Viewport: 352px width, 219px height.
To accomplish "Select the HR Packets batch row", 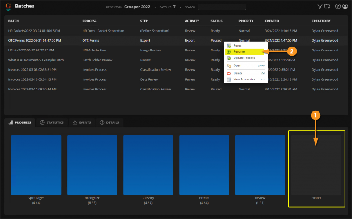I will pos(34,31).
